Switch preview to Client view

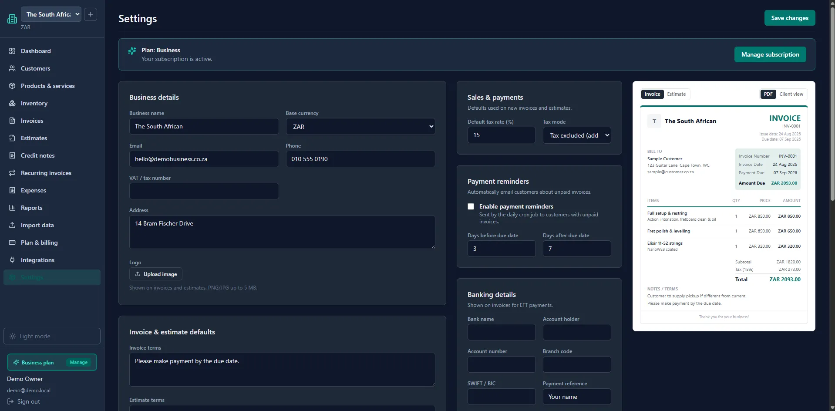(x=791, y=94)
